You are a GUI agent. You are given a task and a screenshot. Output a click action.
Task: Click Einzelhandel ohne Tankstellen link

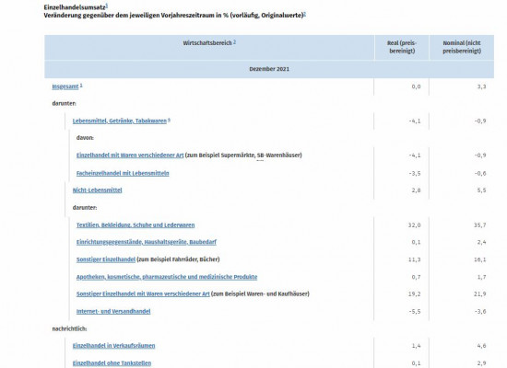click(x=112, y=363)
